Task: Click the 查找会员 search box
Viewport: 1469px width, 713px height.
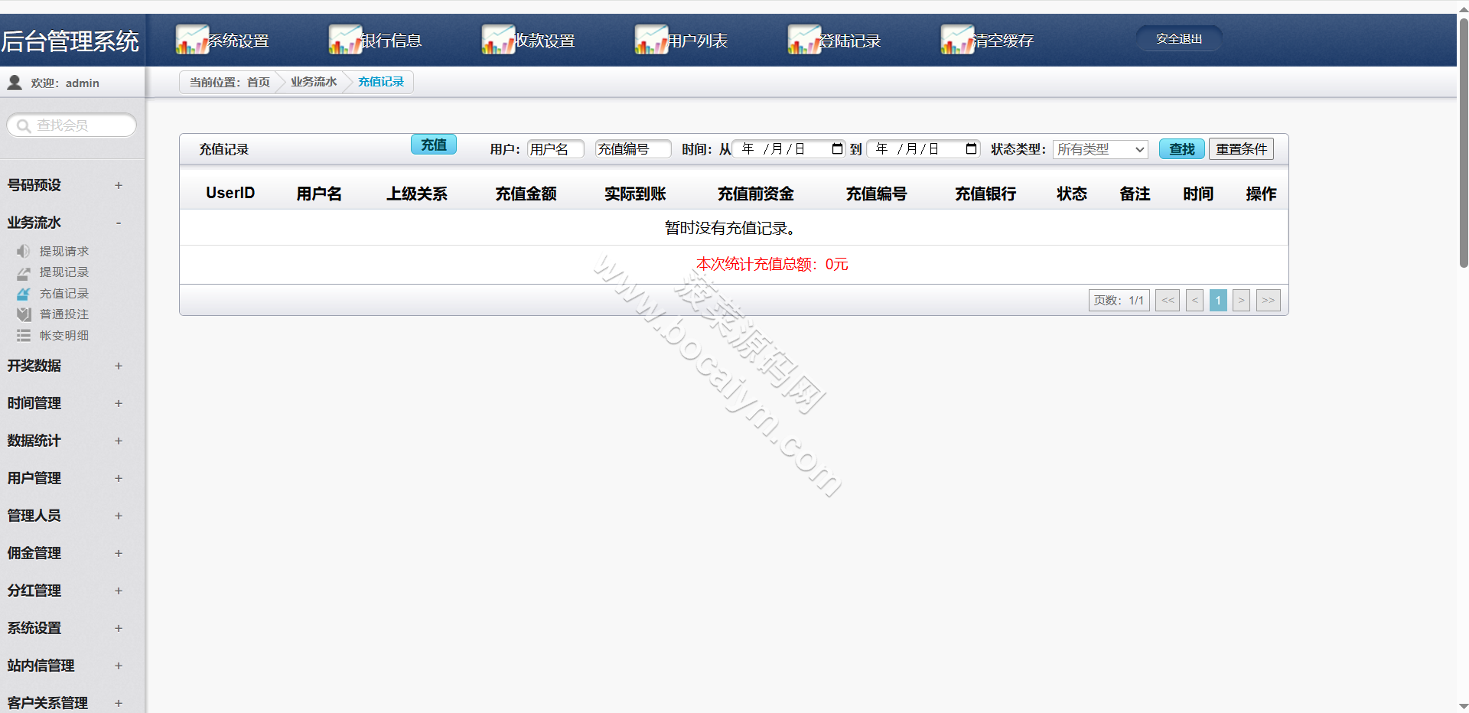Action: pos(72,125)
